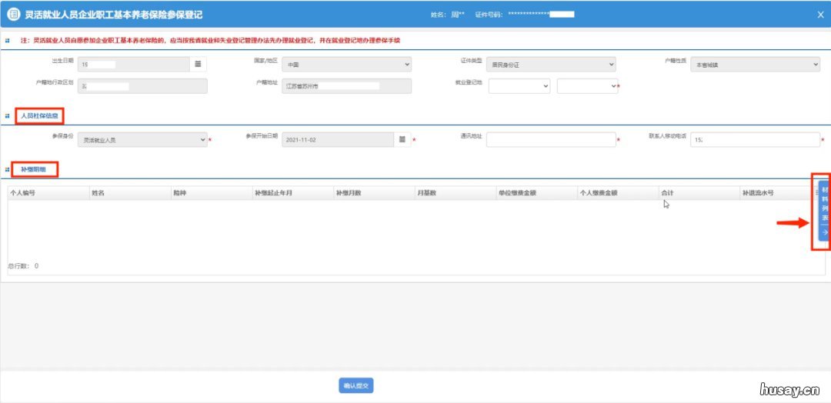The width and height of the screenshot is (831, 403).
Task: Click the 姓名 column header
Action: [129, 193]
